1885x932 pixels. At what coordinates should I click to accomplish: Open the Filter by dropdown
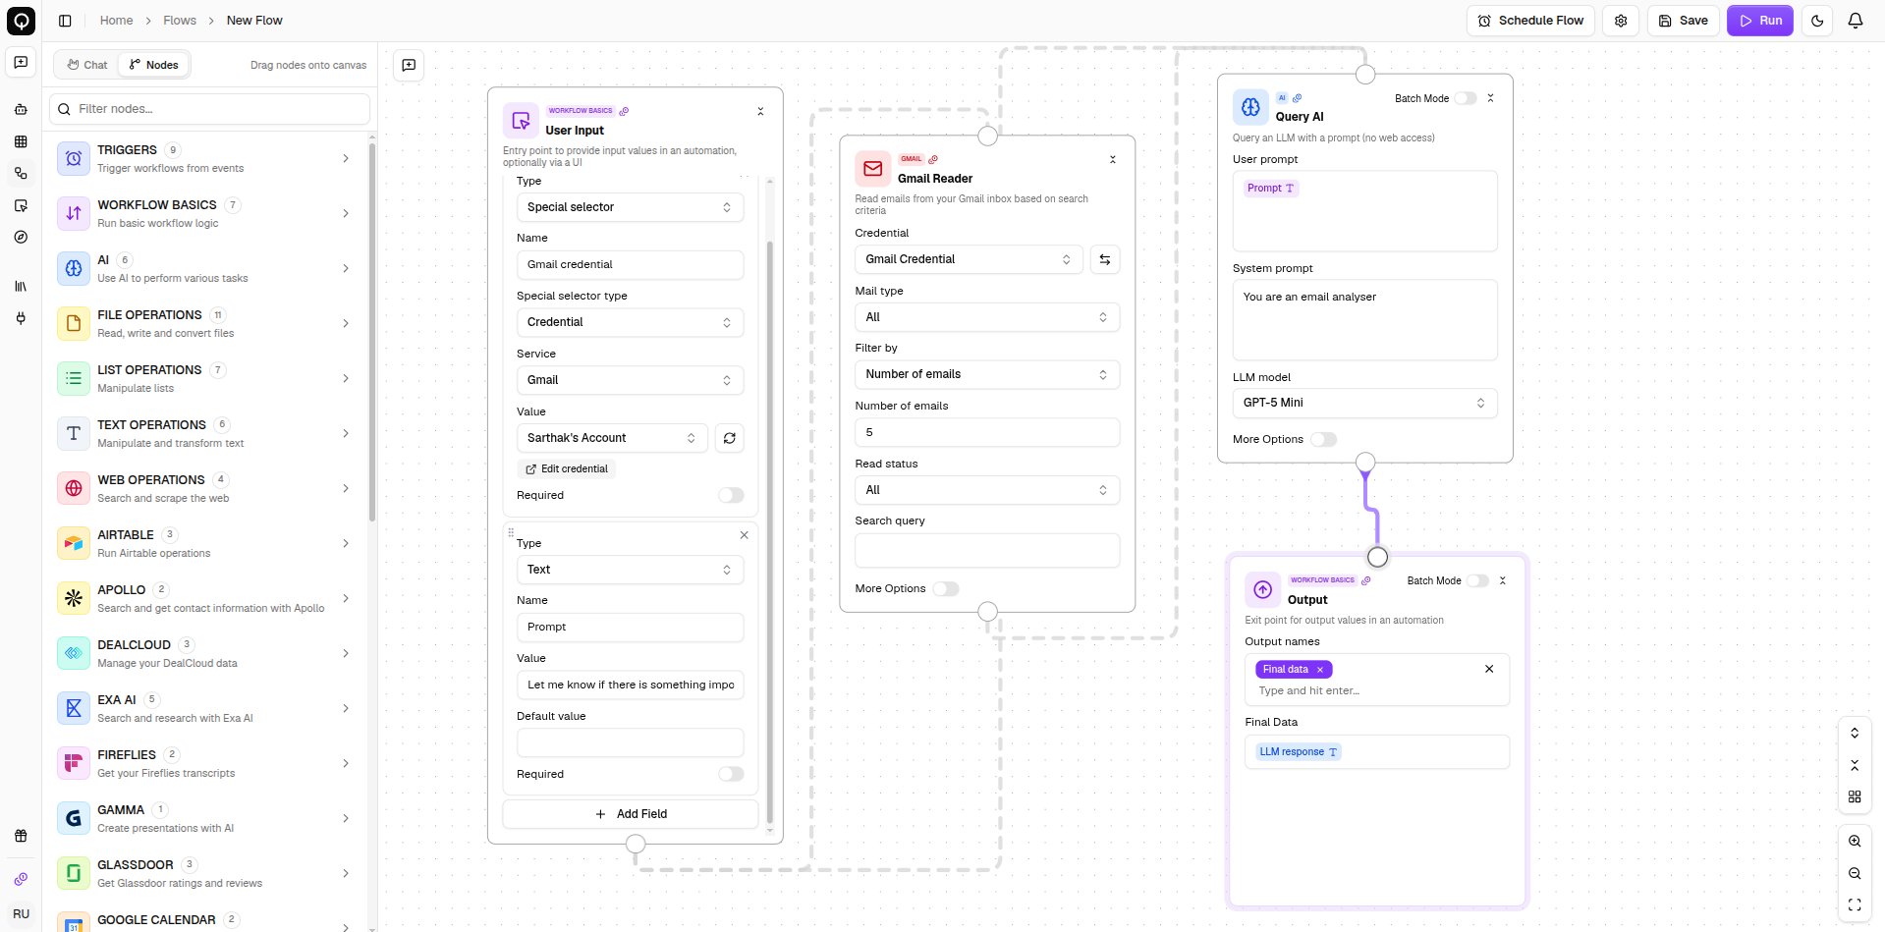pos(987,374)
